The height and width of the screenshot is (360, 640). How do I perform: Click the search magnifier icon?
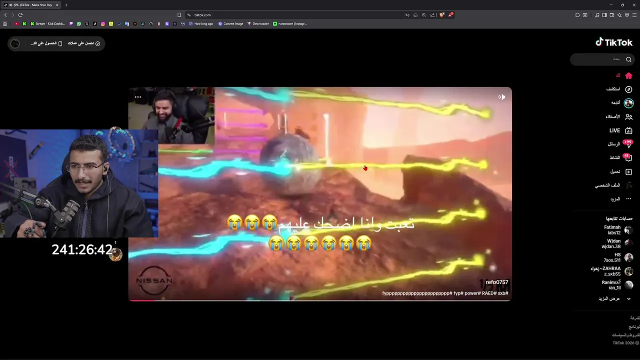tap(628, 59)
